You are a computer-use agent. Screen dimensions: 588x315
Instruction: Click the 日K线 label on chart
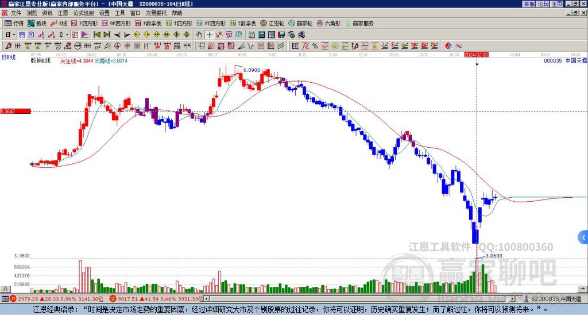[x=8, y=57]
